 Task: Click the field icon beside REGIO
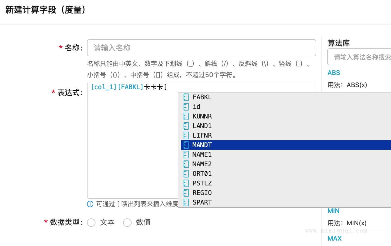186,193
